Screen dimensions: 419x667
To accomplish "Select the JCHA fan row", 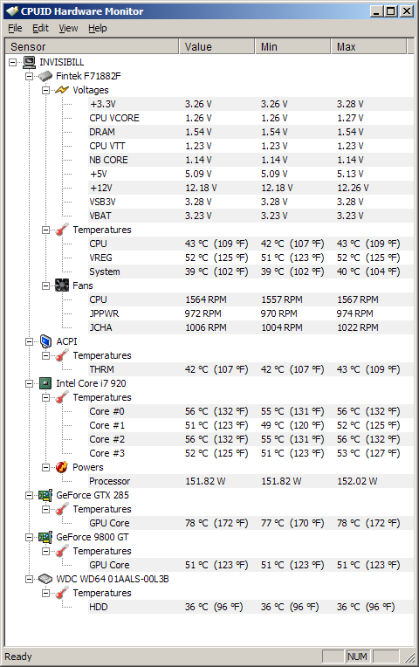I will 251,327.
